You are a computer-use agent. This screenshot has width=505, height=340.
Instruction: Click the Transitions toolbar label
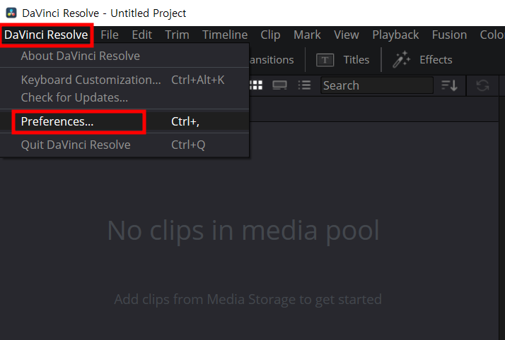point(272,60)
